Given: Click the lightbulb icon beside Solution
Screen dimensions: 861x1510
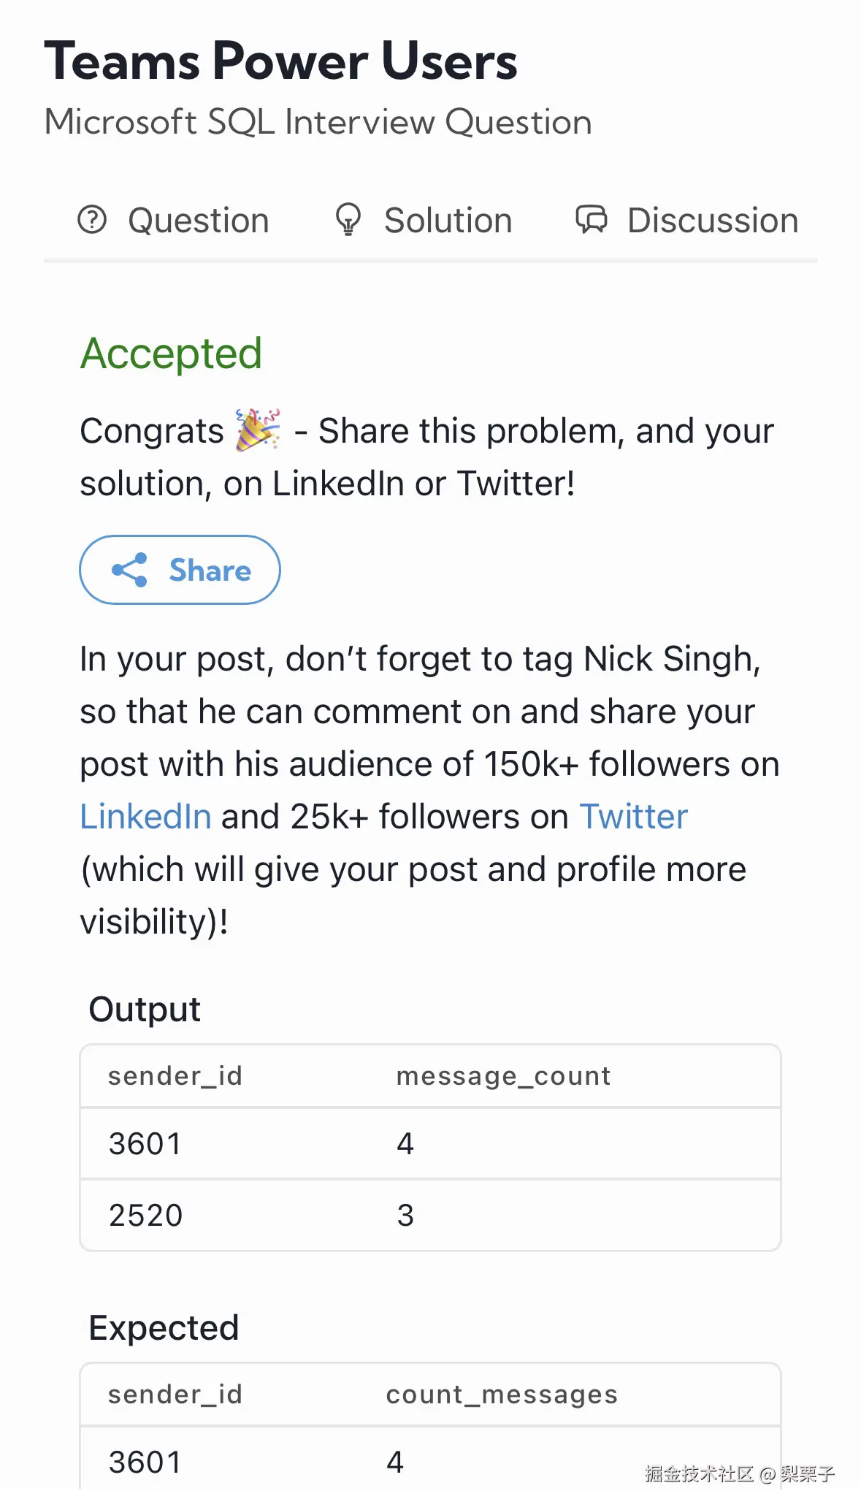Looking at the screenshot, I should (348, 219).
